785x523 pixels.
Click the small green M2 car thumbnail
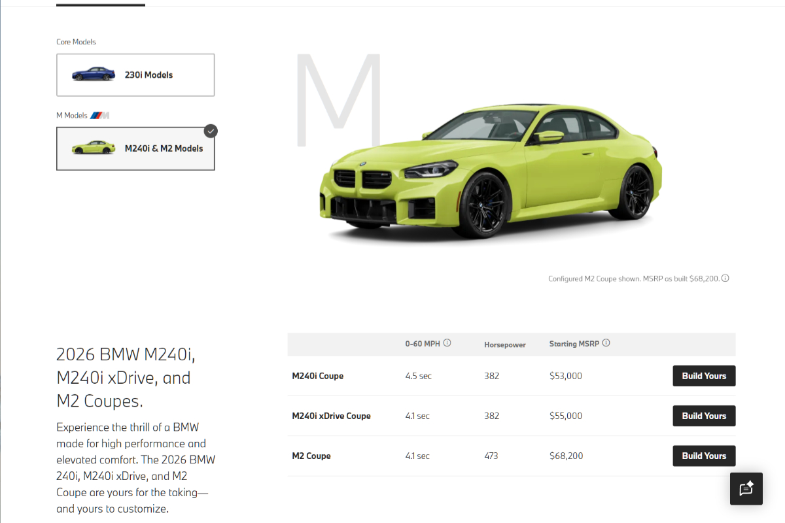[93, 148]
